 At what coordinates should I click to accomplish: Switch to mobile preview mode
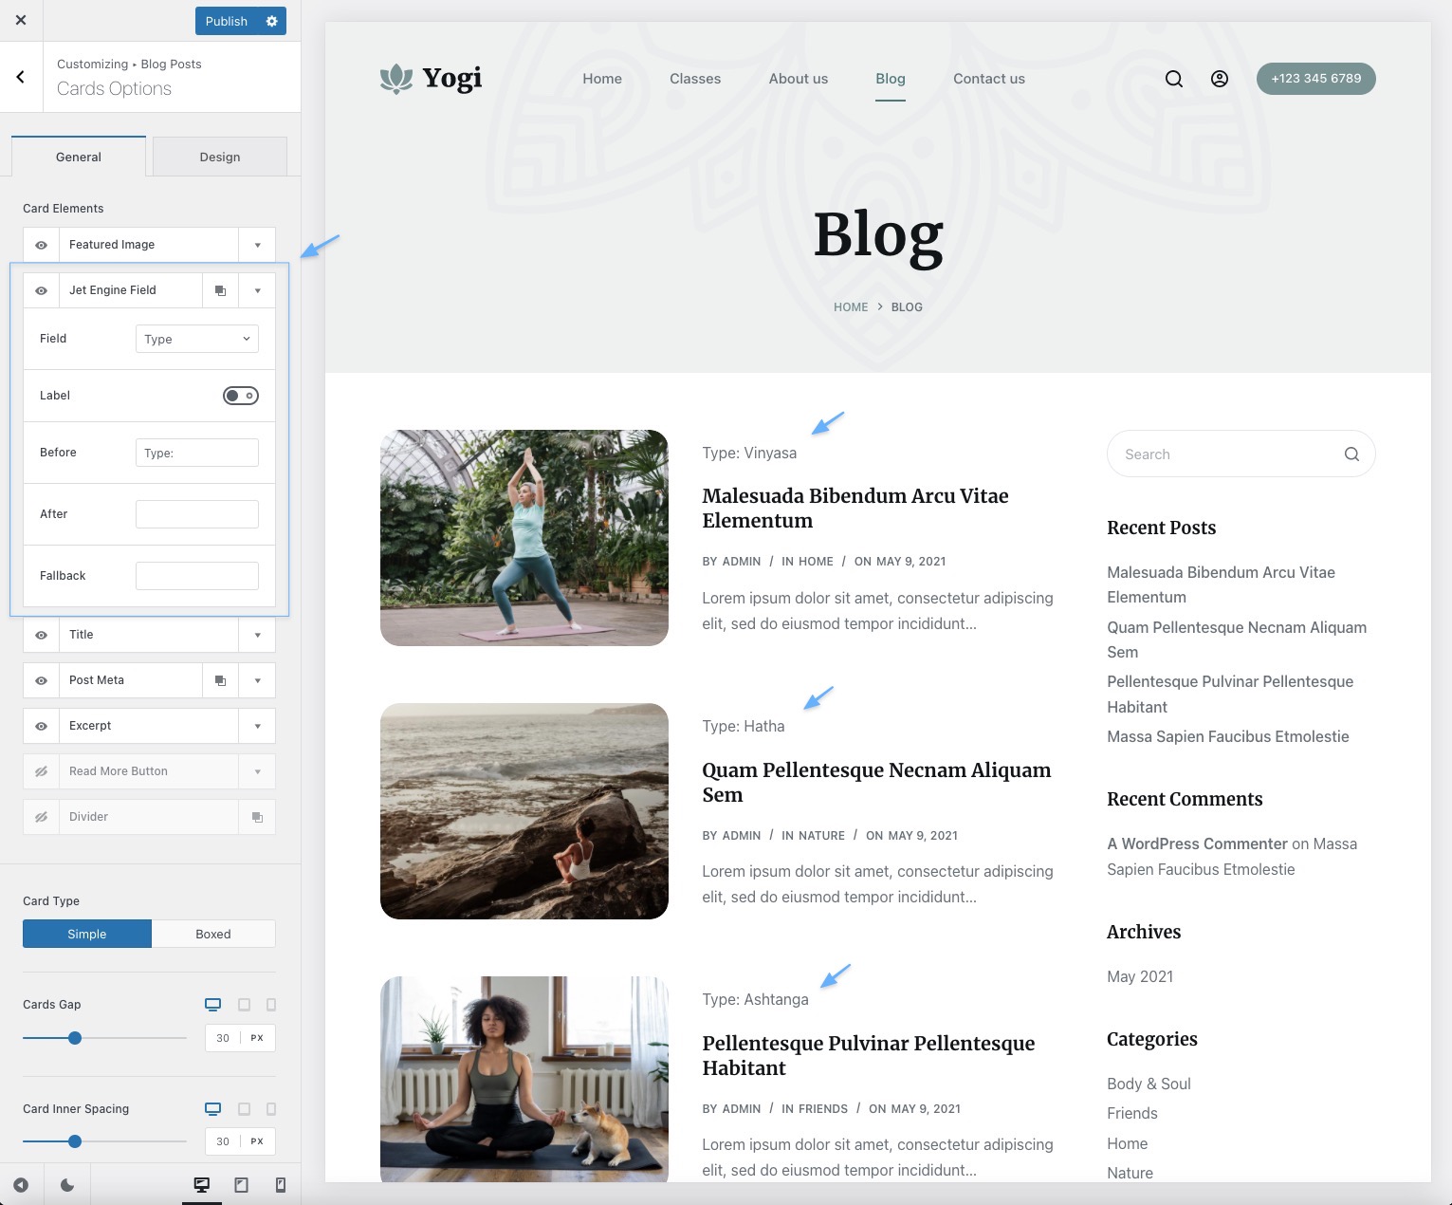(281, 1184)
